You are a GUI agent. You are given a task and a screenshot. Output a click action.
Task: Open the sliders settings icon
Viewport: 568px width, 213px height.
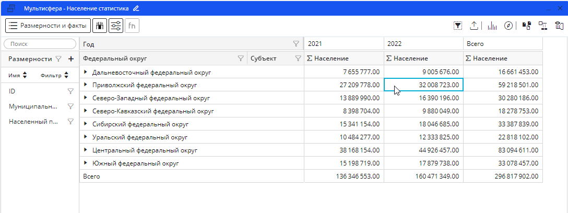116,26
